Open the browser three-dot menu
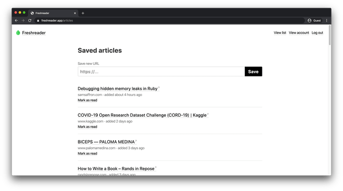The image size is (343, 191). click(326, 21)
